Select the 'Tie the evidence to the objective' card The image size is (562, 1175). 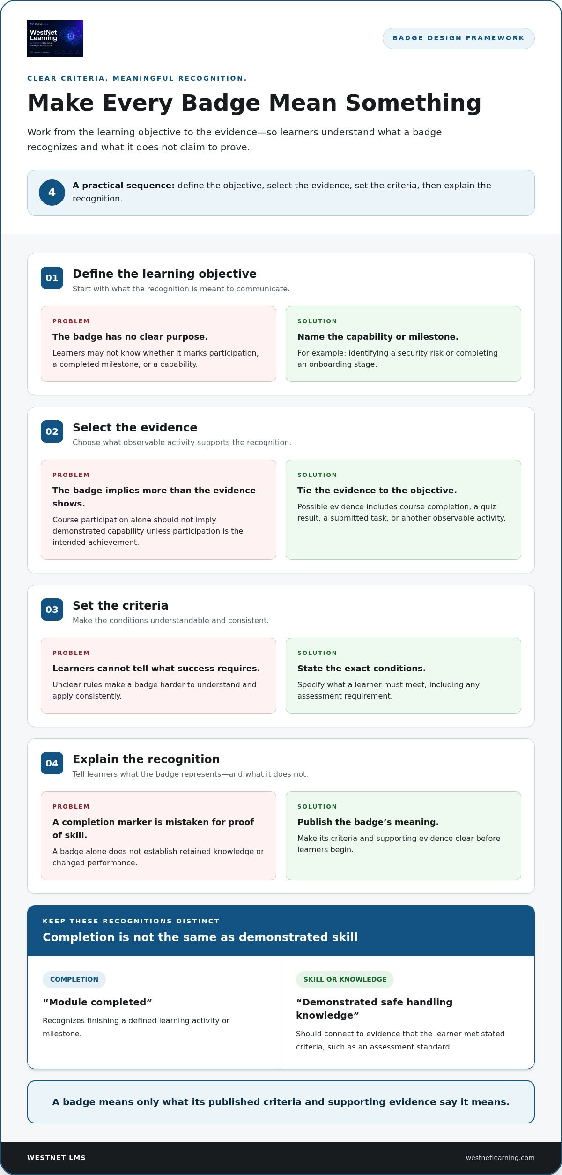pos(403,510)
